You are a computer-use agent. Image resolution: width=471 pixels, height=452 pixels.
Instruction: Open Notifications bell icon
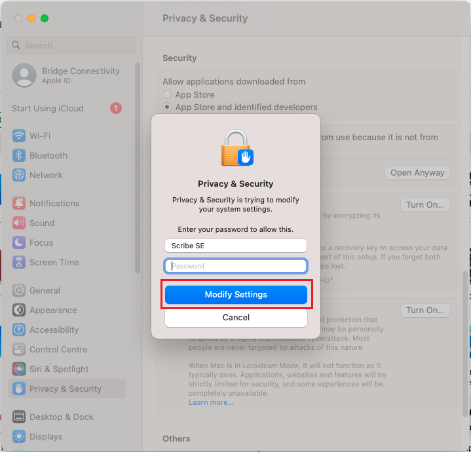pyautogui.click(x=19, y=204)
